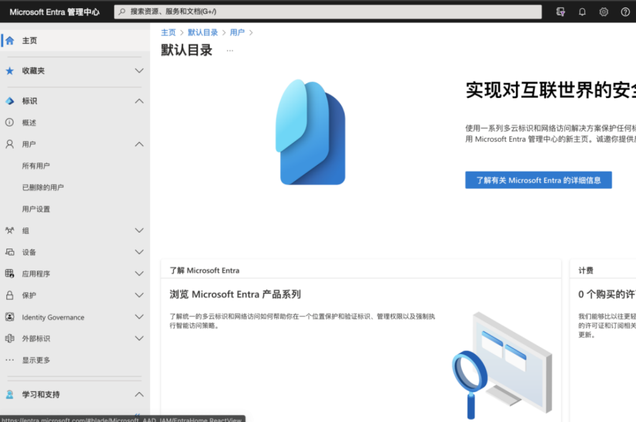Viewport: 636px width, 422px height.
Task: Click the search magnifier icon
Action: 121,12
